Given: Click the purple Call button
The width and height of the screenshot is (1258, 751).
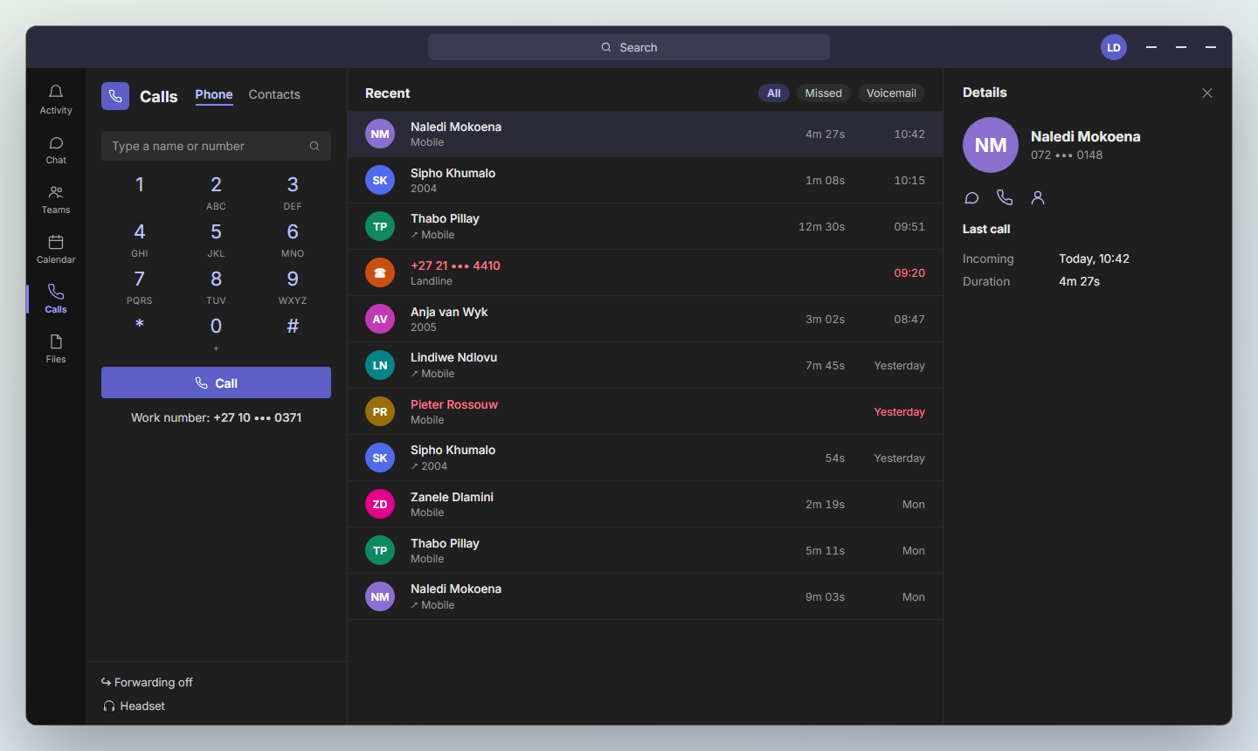Looking at the screenshot, I should (216, 382).
